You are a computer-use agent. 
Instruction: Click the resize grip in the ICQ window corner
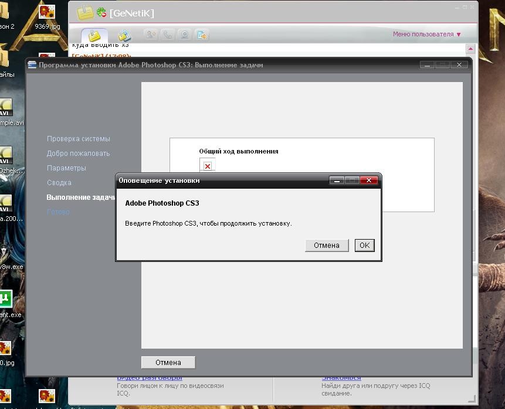pos(472,398)
